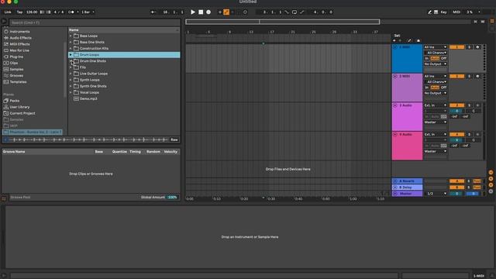496x279 pixels.
Task: Open Ext. In dropdown on track 3 Audio
Action: (x=436, y=105)
